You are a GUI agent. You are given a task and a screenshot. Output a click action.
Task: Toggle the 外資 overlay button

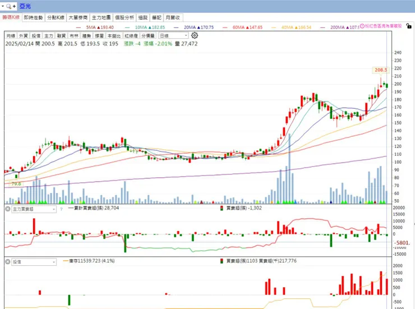24,35
